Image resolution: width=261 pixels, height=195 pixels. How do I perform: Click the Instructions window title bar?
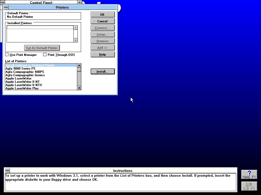pos(123,171)
